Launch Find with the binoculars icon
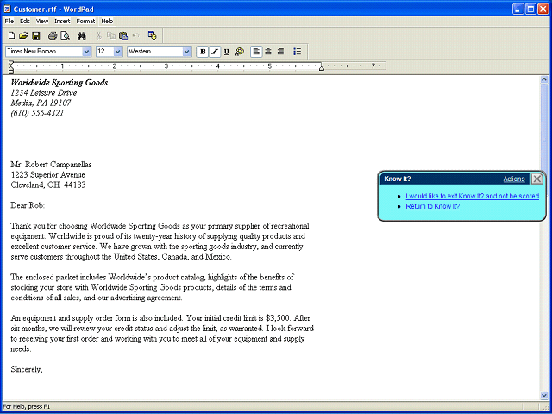Image resolution: width=552 pixels, height=414 pixels. pos(82,35)
